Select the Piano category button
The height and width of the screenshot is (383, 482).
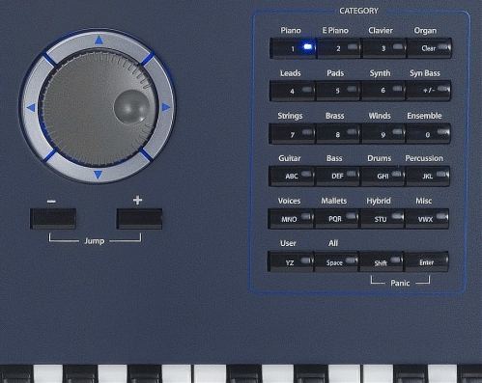click(x=293, y=48)
